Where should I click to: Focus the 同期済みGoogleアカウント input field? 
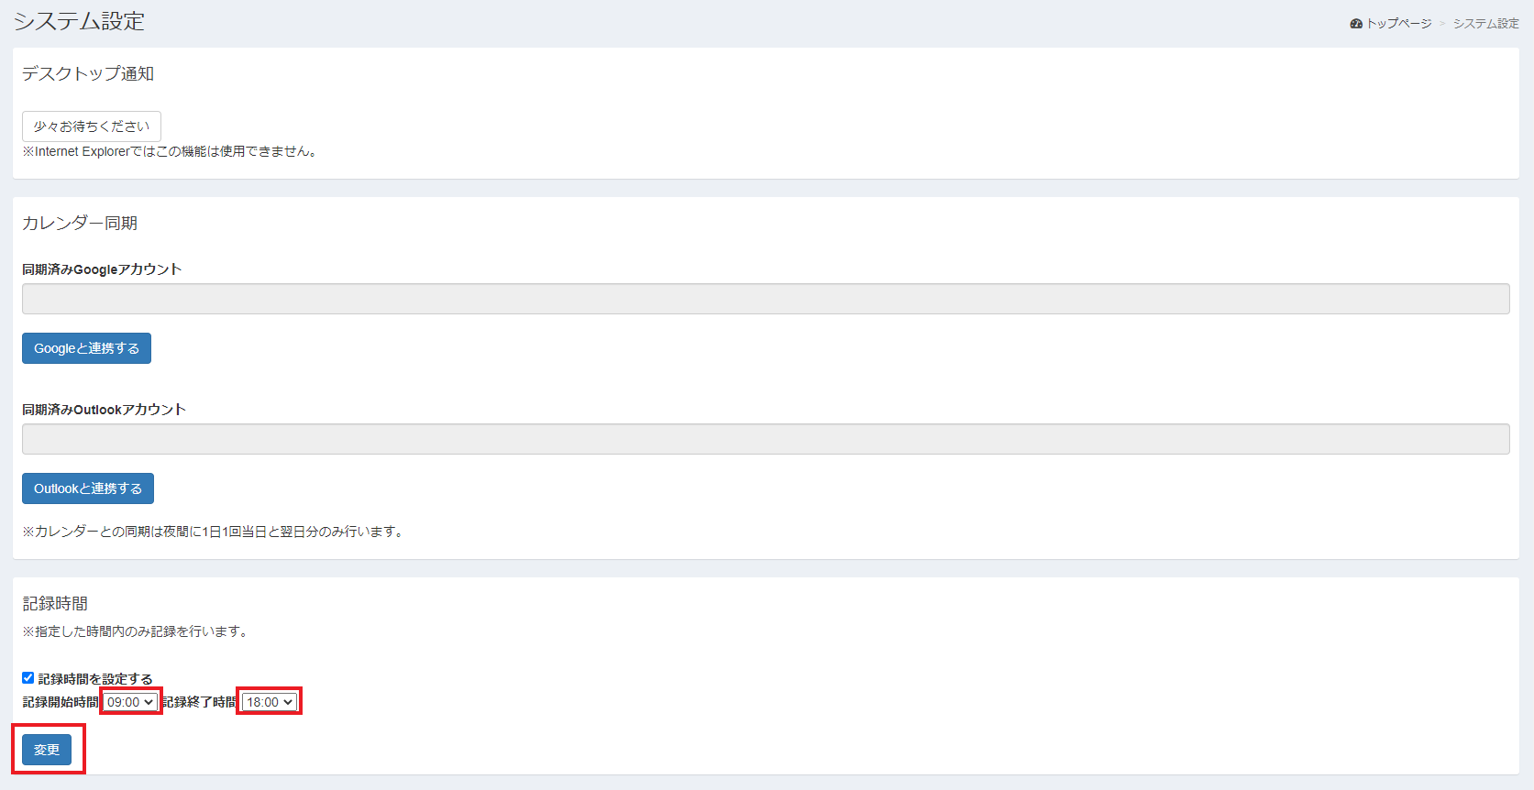[766, 299]
